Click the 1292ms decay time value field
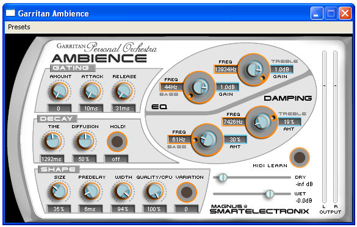 coord(52,159)
